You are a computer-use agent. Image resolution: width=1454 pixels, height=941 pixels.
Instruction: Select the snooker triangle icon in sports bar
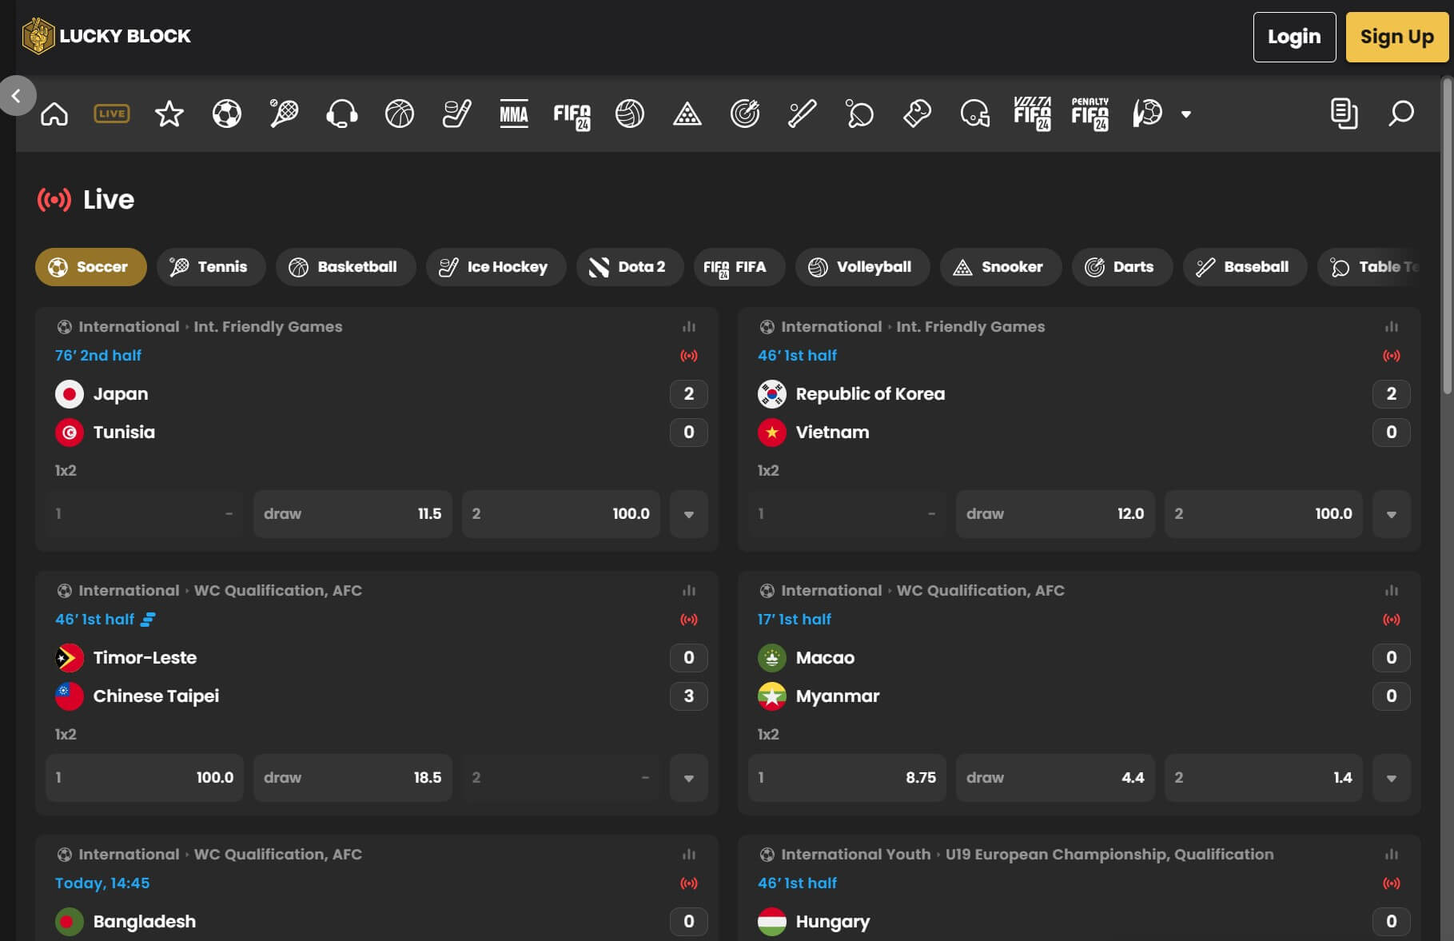pyautogui.click(x=687, y=114)
